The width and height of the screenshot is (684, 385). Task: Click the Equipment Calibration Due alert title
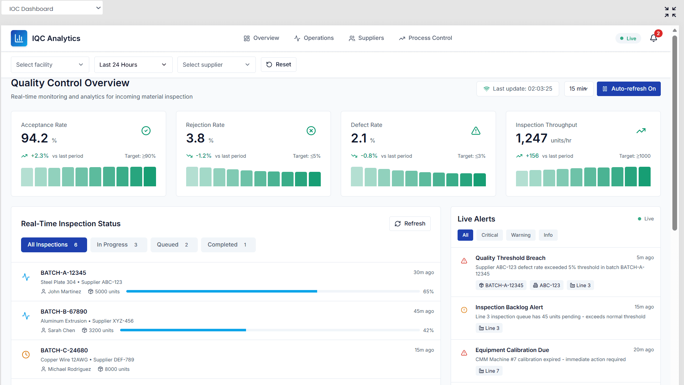point(512,350)
